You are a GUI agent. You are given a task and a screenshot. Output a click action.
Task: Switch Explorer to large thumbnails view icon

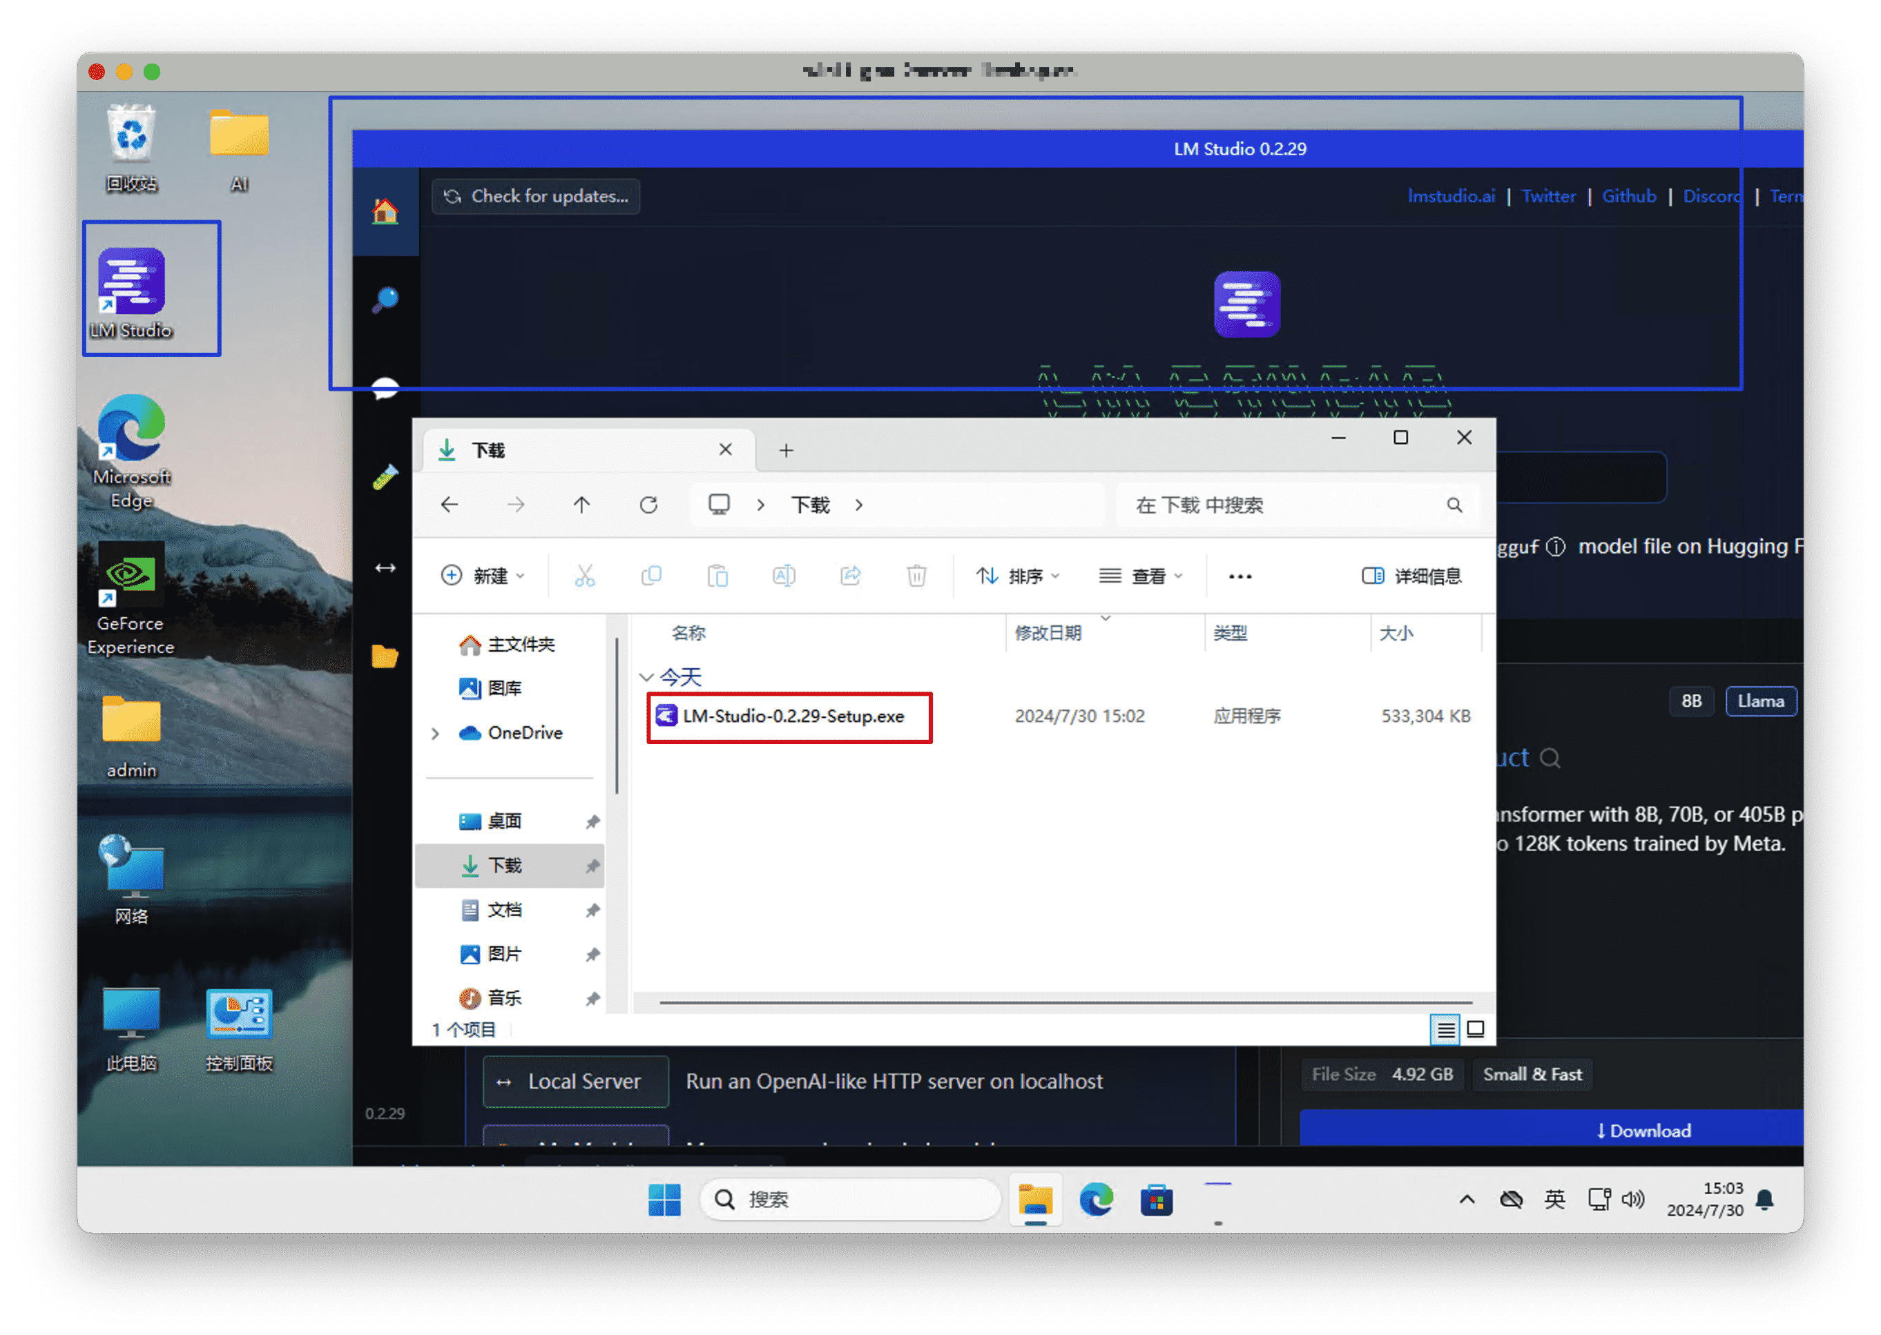click(1476, 1029)
